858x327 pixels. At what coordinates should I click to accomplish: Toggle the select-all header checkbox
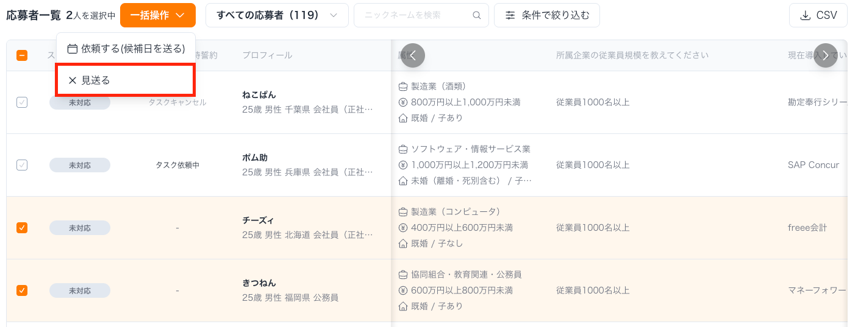click(x=22, y=55)
